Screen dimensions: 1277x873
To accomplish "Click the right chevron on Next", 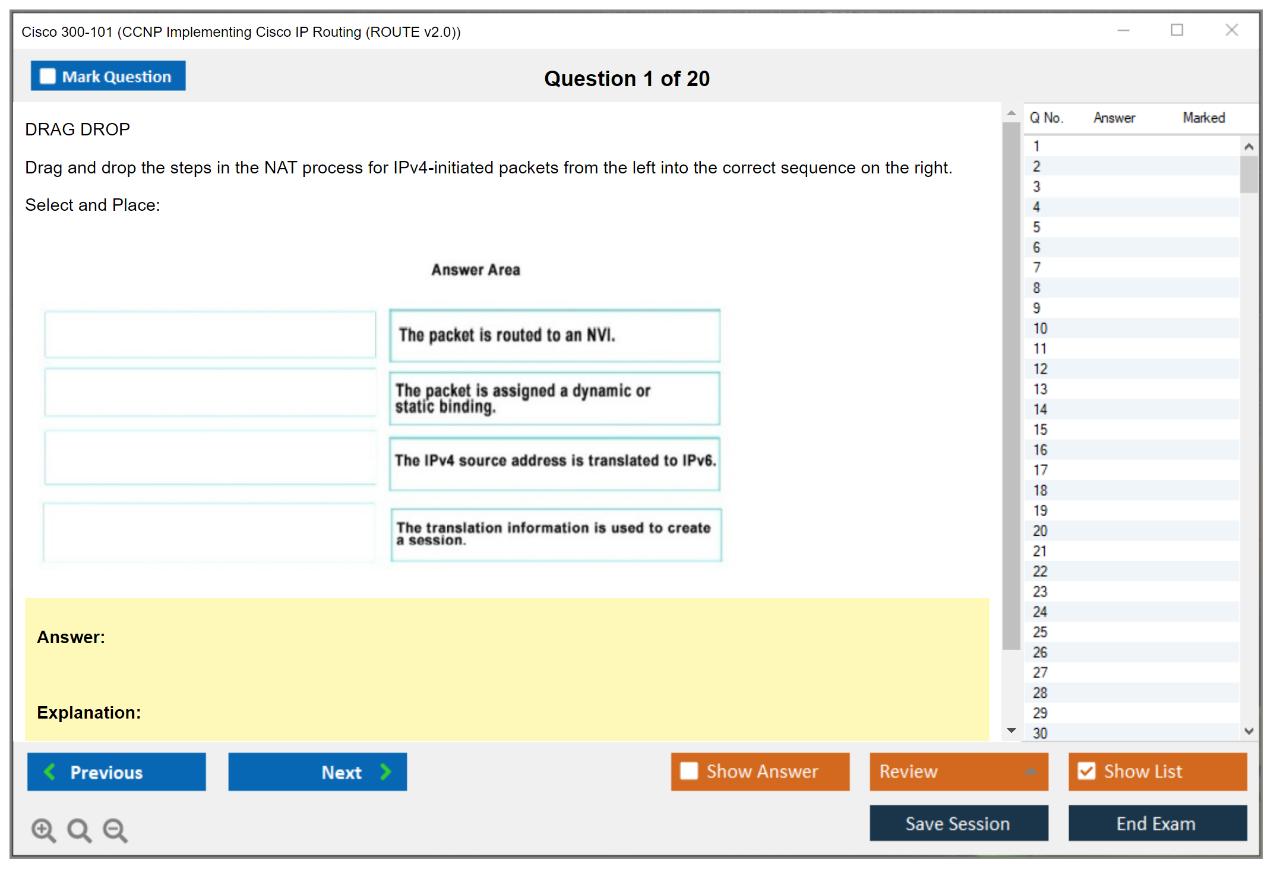I will pyautogui.click(x=386, y=771).
